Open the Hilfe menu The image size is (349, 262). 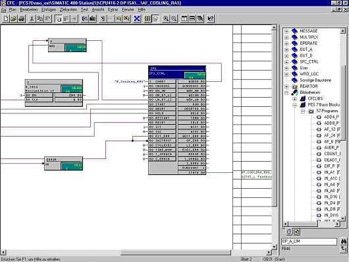142,10
